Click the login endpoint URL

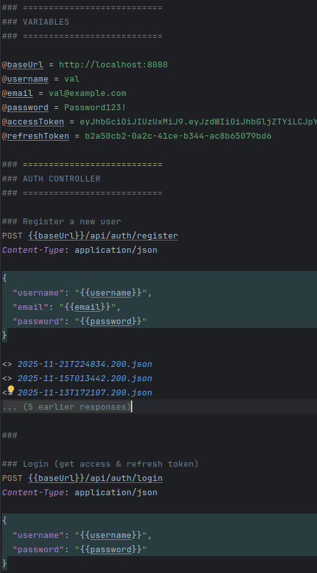(95, 478)
